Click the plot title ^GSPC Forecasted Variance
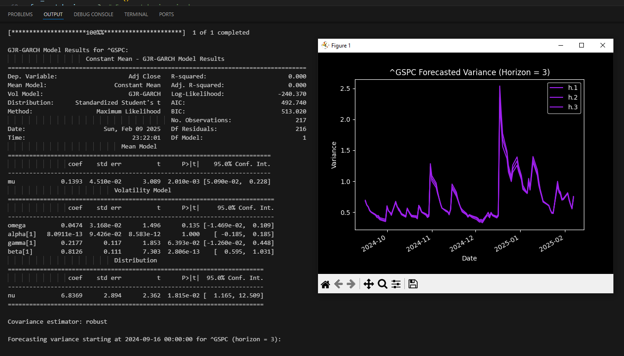This screenshot has height=356, width=624. click(469, 72)
